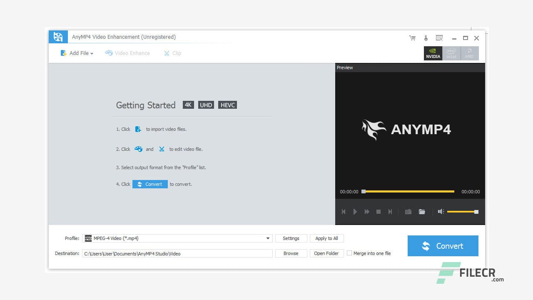This screenshot has height=300, width=533.
Task: Open profile Settings
Action: (291, 238)
